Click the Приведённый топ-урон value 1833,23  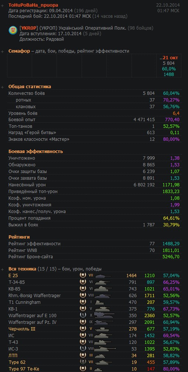(171, 191)
